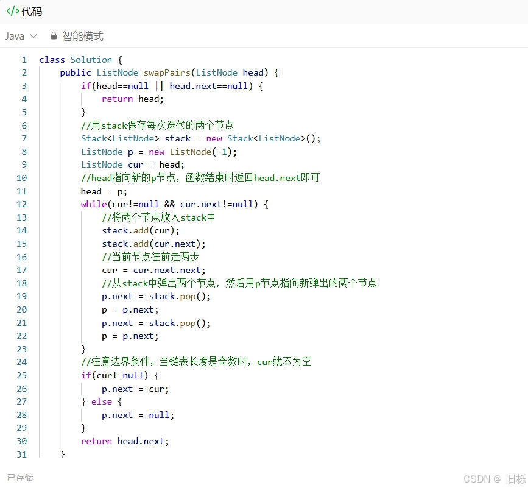Click '} else {' on line 27
528x488 pixels.
point(102,401)
